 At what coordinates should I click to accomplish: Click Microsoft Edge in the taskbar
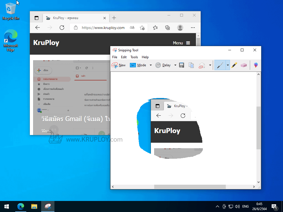click(21, 206)
